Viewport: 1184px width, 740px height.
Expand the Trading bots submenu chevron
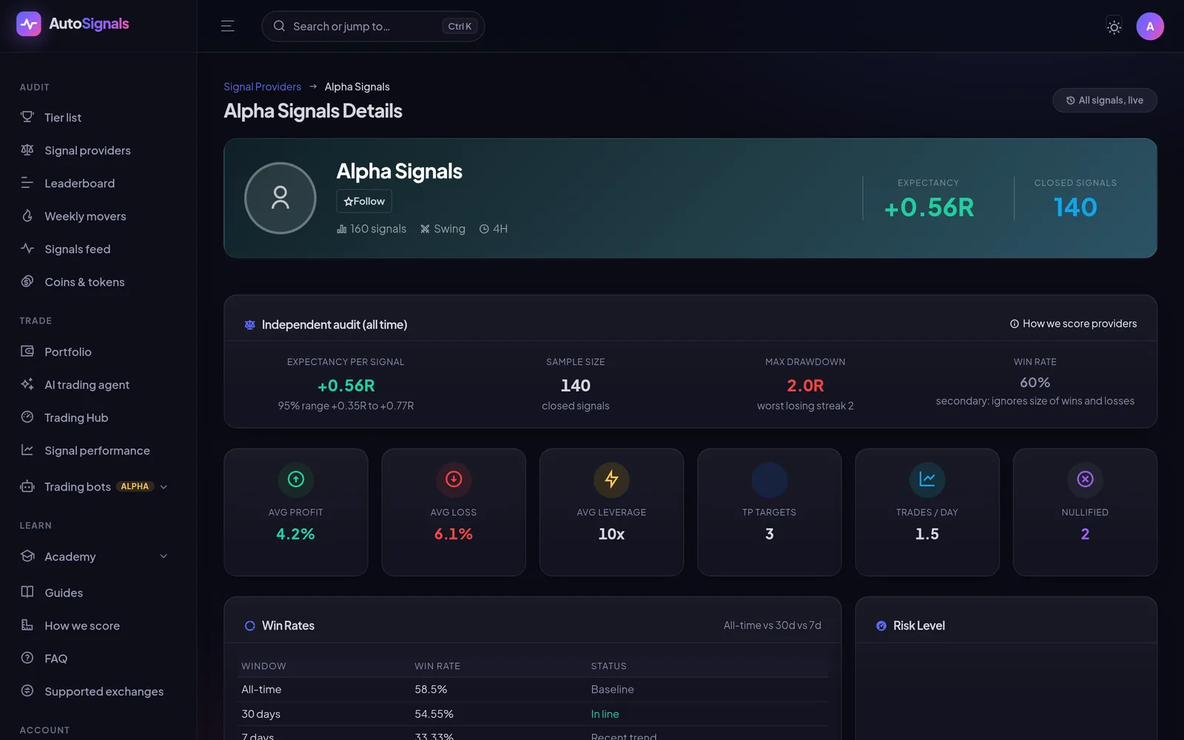pos(164,487)
